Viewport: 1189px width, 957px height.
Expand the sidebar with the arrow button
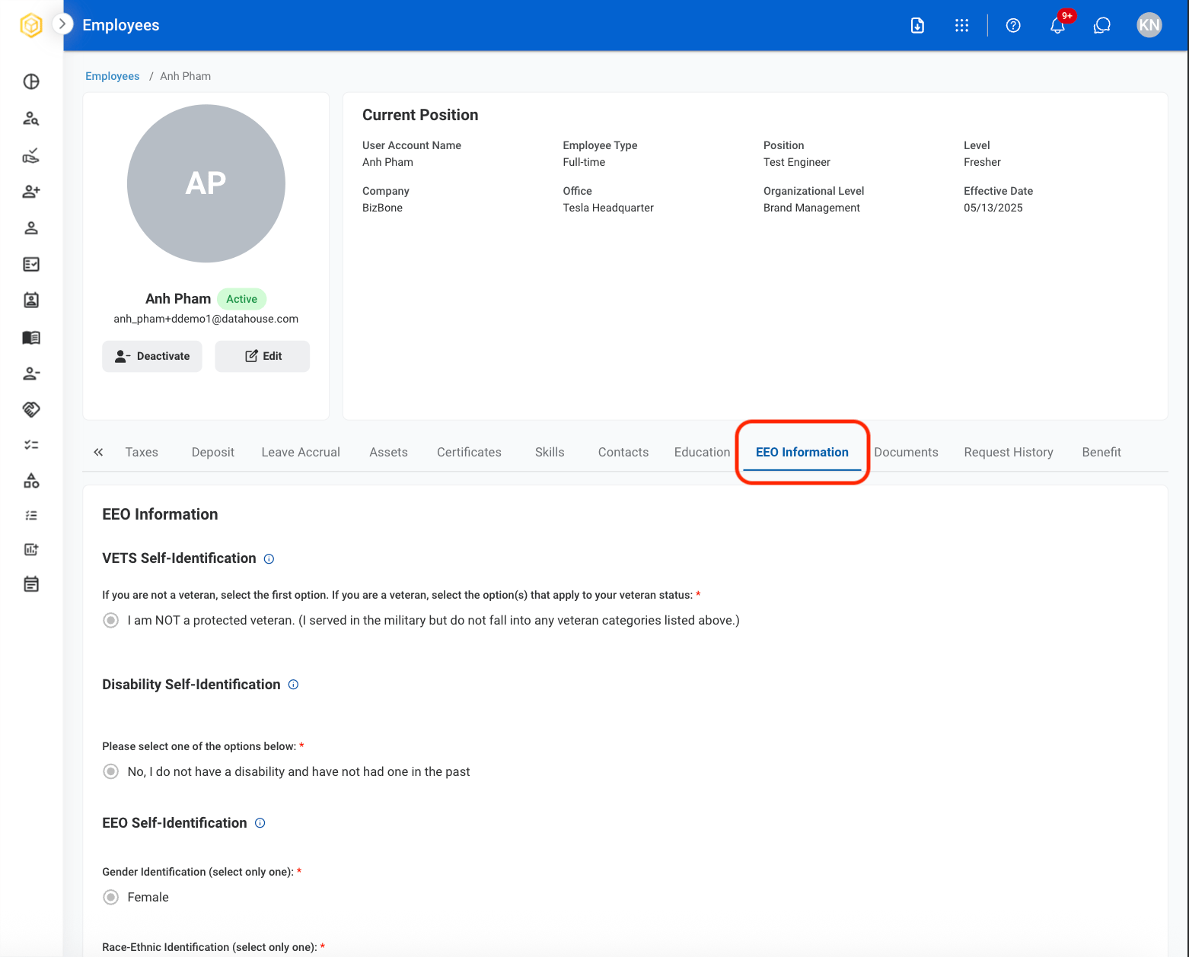click(x=62, y=24)
